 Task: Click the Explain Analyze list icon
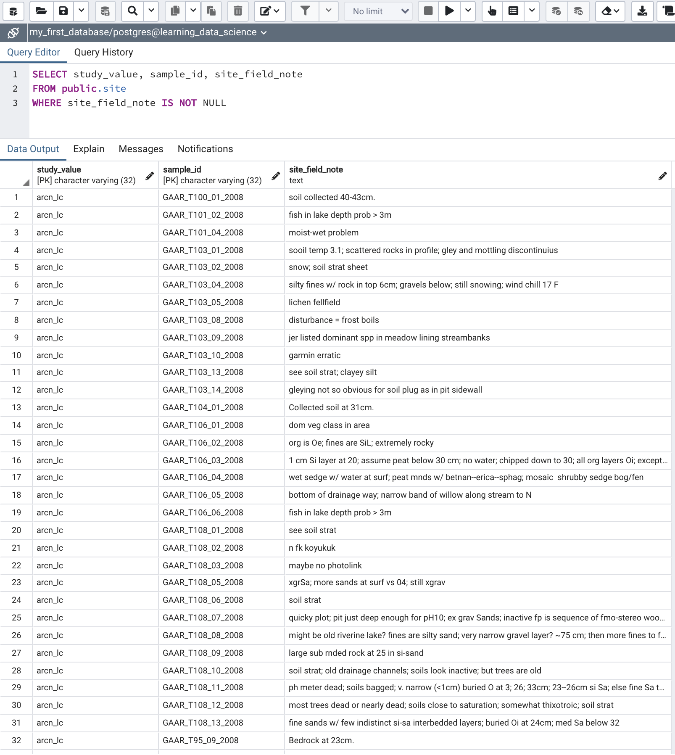pos(513,11)
